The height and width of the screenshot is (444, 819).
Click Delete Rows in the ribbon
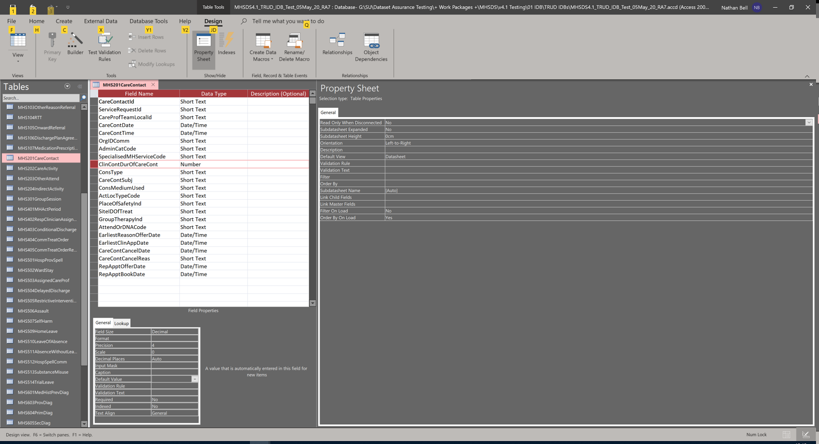pyautogui.click(x=147, y=51)
